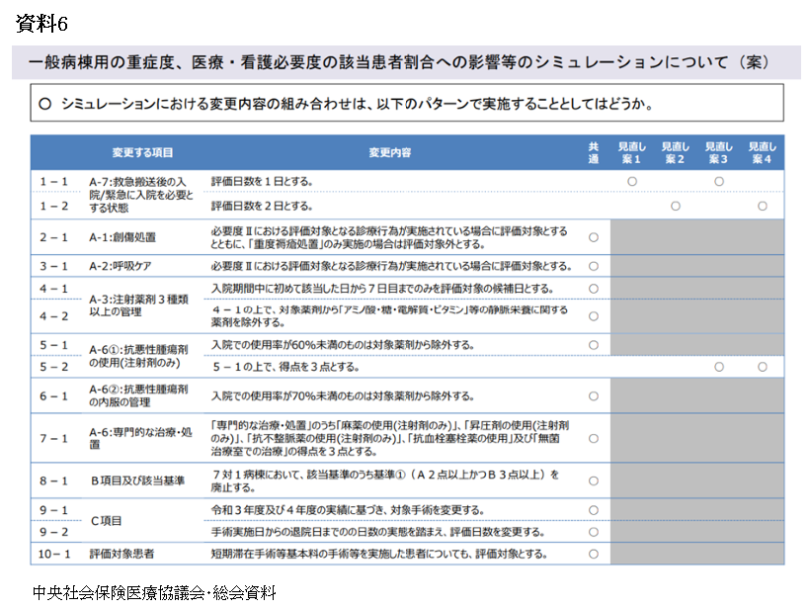Click the C項目 item cell

point(105,521)
